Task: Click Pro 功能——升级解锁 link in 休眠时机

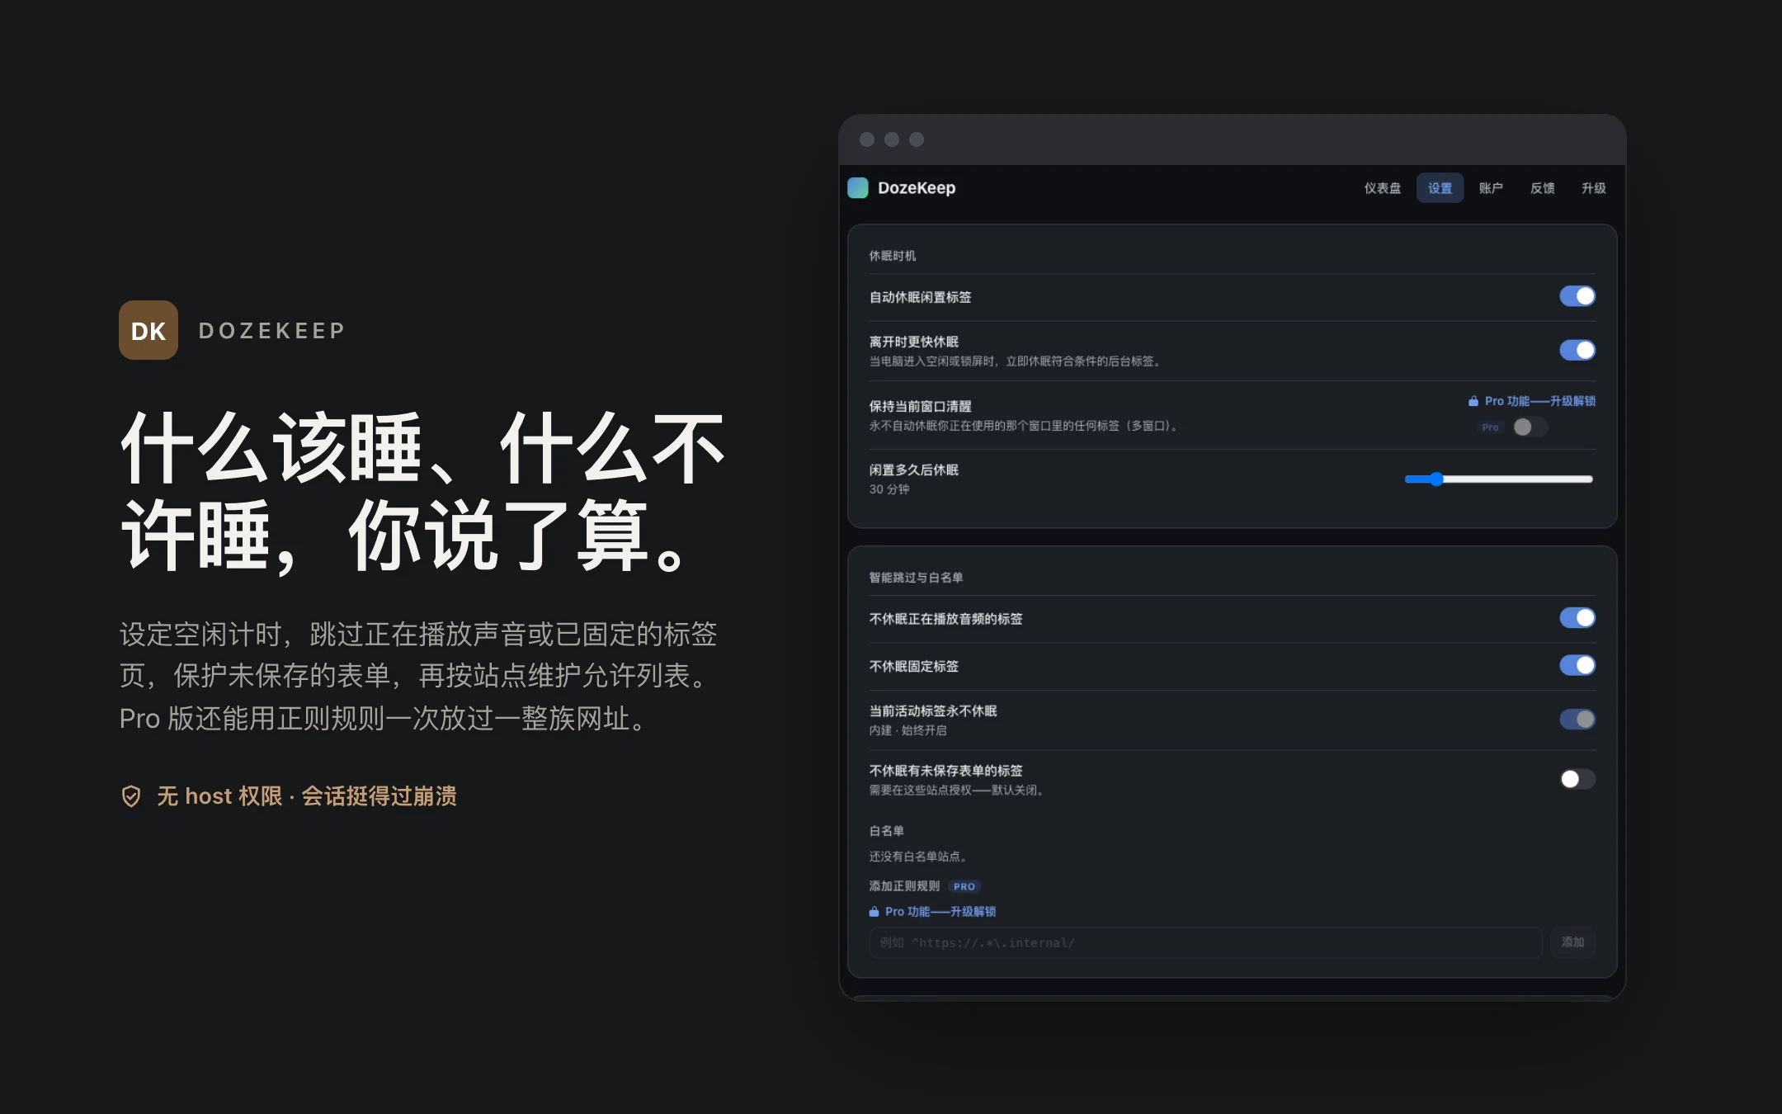Action: [x=1540, y=401]
